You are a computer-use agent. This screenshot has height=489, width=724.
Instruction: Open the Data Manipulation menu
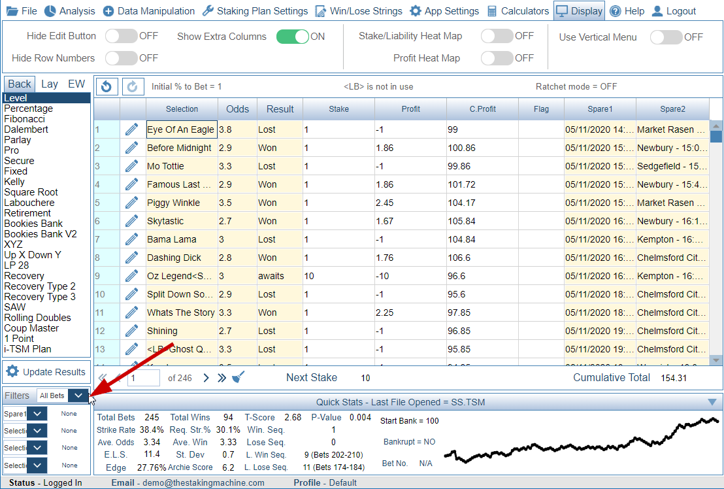[149, 11]
